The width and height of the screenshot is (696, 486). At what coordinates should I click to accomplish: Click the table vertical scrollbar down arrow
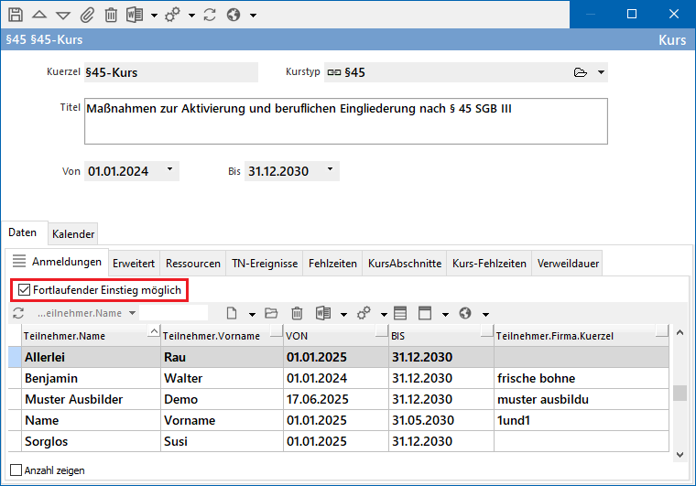click(679, 453)
